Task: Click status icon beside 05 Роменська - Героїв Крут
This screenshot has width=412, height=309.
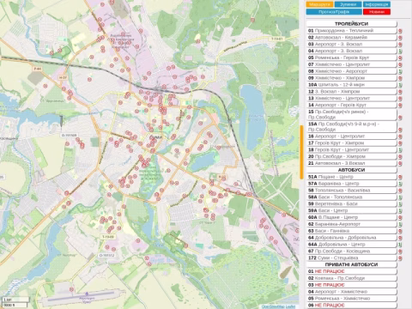Action: tap(400, 58)
